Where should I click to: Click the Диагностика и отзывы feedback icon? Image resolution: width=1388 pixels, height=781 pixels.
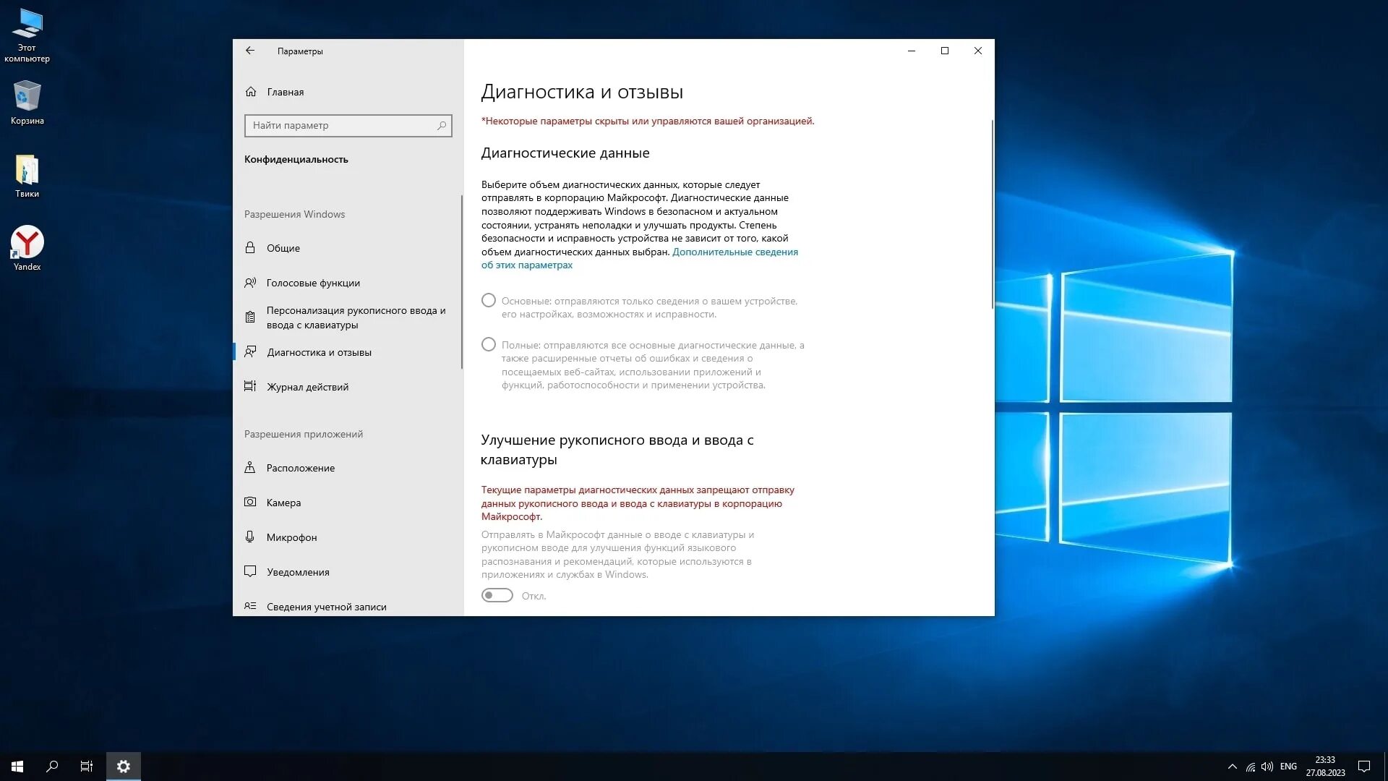click(250, 352)
